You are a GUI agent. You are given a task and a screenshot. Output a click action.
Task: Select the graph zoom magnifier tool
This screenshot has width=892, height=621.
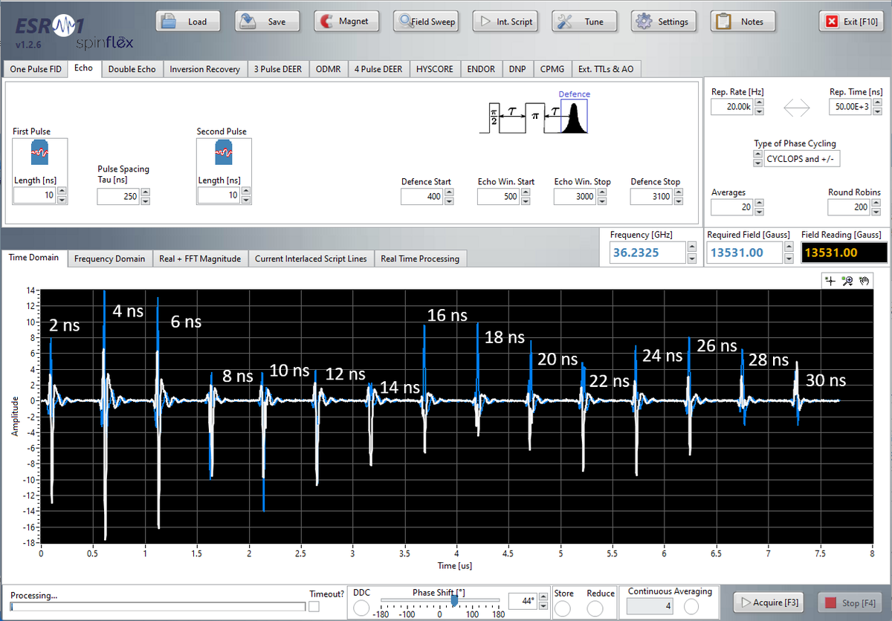[847, 281]
